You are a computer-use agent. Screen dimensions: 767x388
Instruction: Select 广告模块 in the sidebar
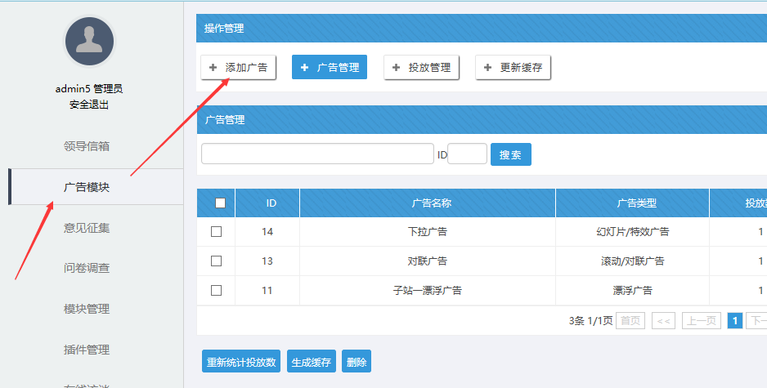[87, 187]
